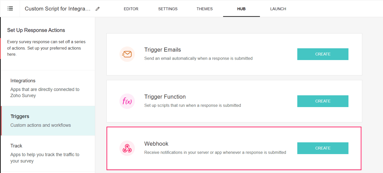The image size is (383, 173).
Task: Click the Webhook heading text
Action: 156,144
